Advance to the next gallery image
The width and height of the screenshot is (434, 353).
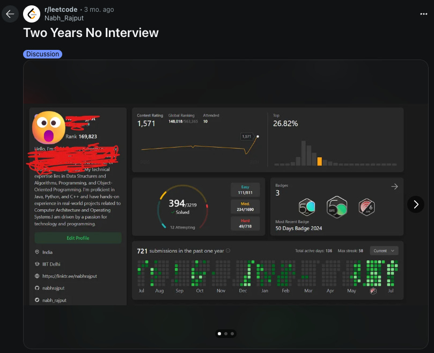click(415, 204)
